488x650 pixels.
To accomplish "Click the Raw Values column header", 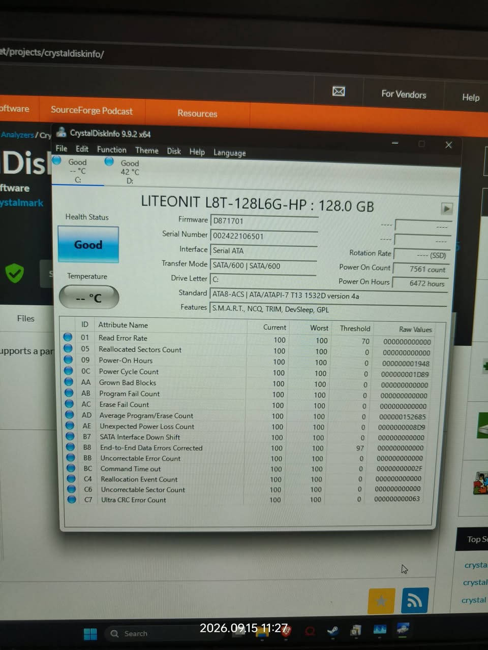I will (x=415, y=329).
